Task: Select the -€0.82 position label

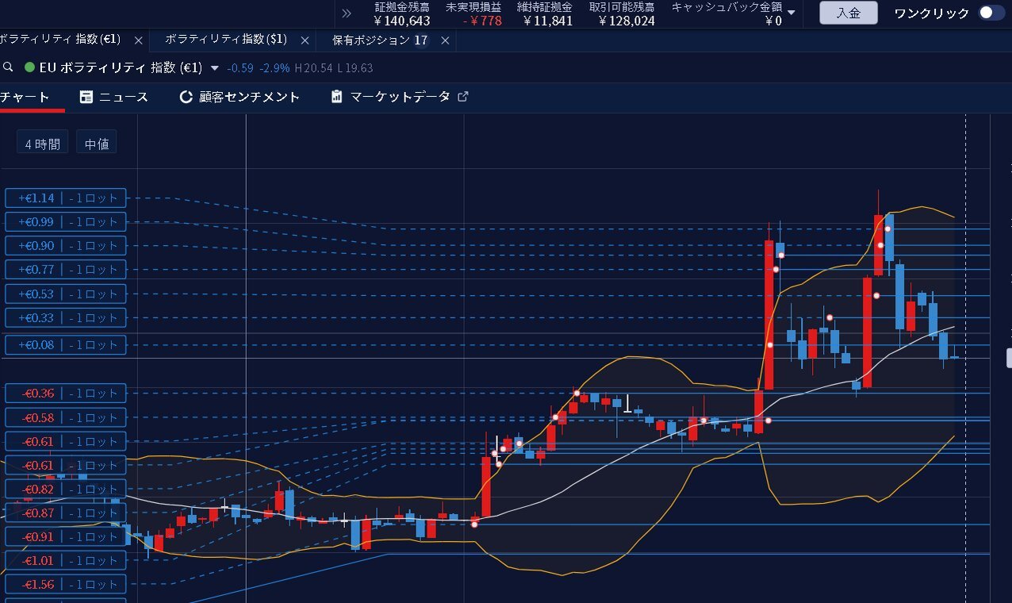Action: point(66,490)
